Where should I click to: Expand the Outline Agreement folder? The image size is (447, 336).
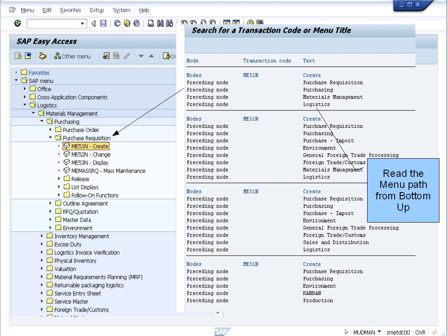point(50,203)
